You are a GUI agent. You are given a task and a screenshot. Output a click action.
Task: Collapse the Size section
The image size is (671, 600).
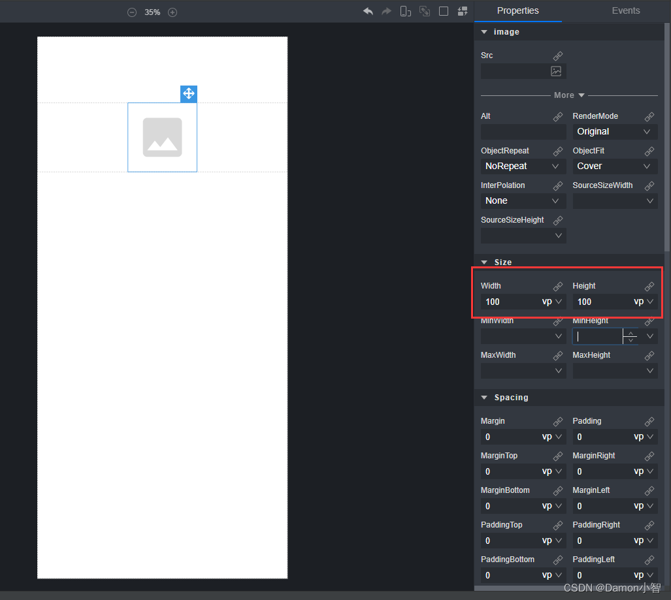(485, 262)
